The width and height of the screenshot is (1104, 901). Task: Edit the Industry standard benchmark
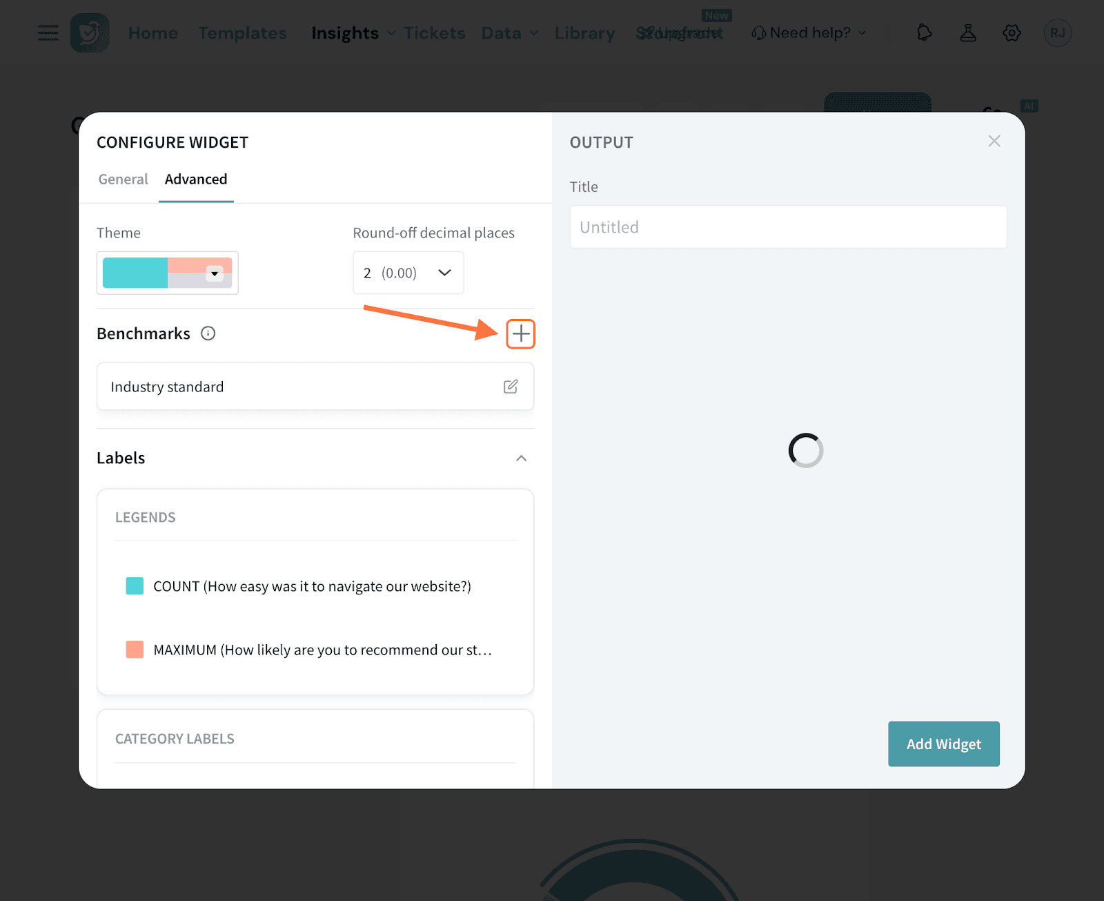pos(511,387)
